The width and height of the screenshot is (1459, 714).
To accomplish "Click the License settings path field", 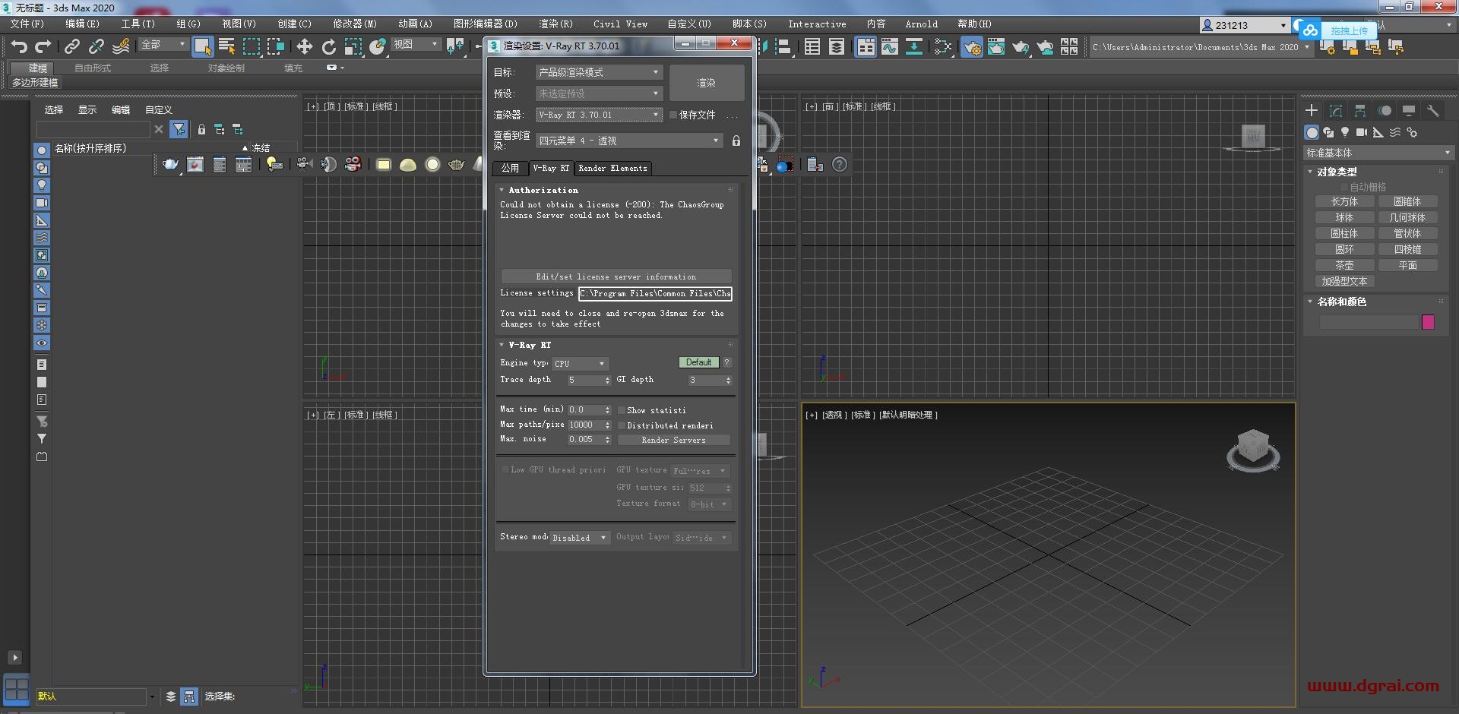I will pyautogui.click(x=654, y=294).
